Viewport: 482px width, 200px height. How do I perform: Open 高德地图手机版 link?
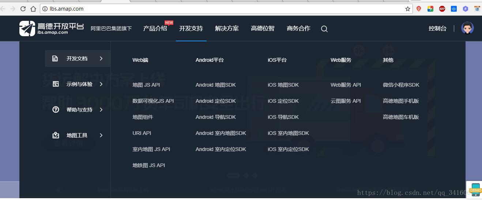401,101
